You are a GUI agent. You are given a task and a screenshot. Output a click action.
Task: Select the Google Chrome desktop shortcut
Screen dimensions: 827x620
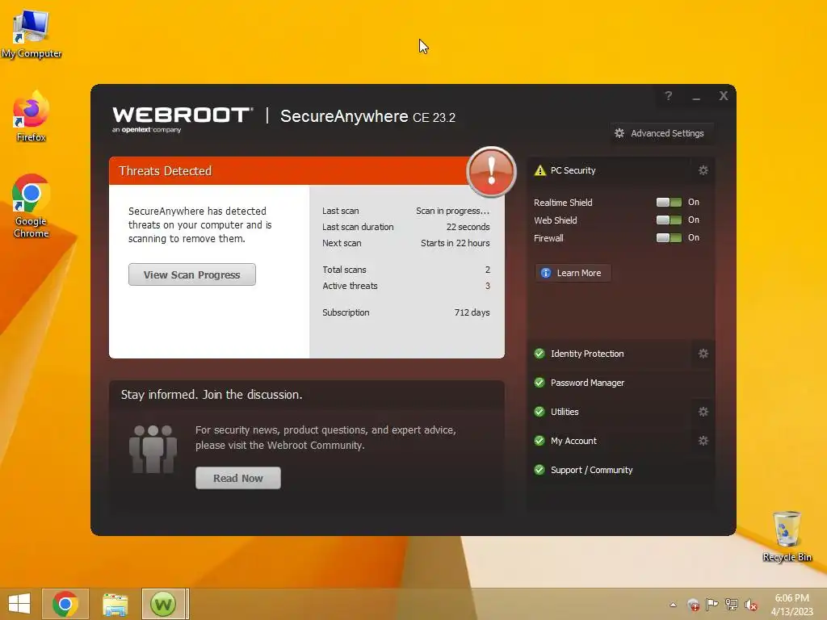[x=31, y=206]
